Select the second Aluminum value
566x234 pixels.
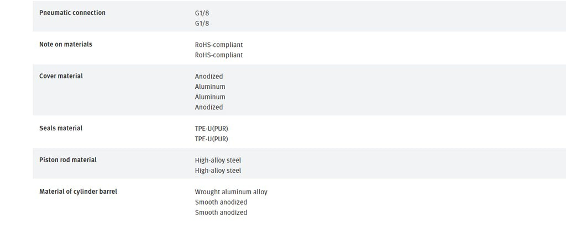coord(209,97)
